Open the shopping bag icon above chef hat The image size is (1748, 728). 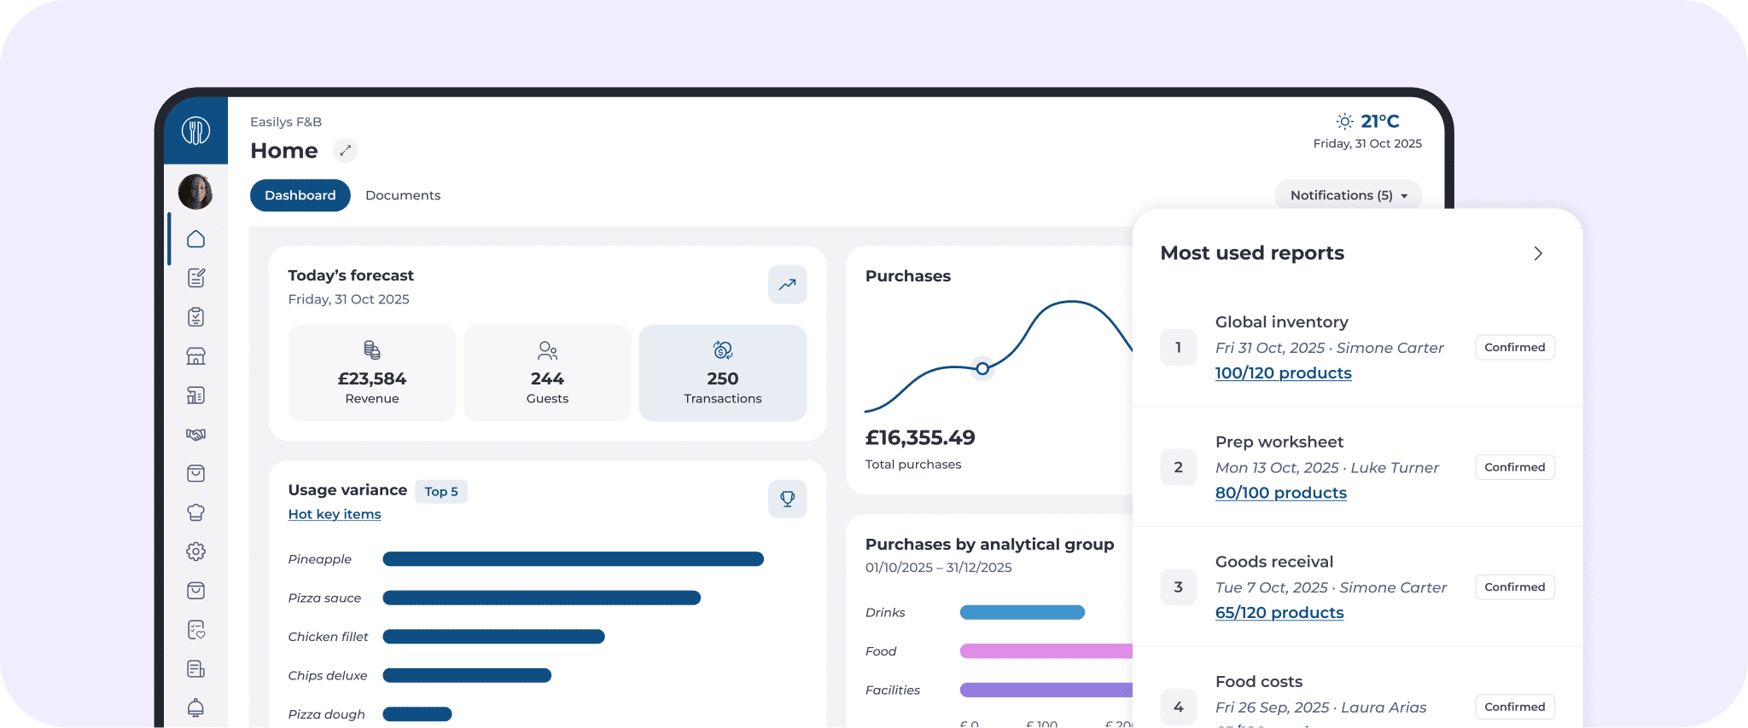[195, 473]
